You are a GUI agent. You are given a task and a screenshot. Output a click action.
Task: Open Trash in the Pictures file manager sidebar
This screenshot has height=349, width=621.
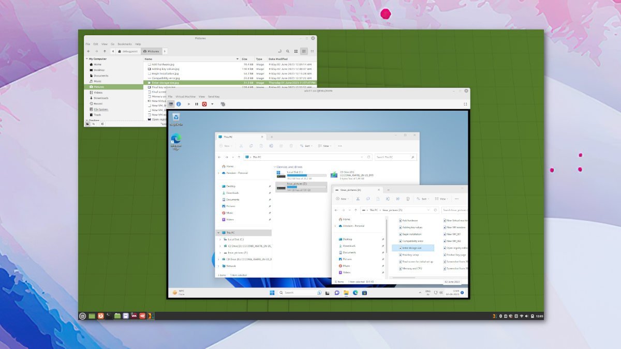[97, 115]
